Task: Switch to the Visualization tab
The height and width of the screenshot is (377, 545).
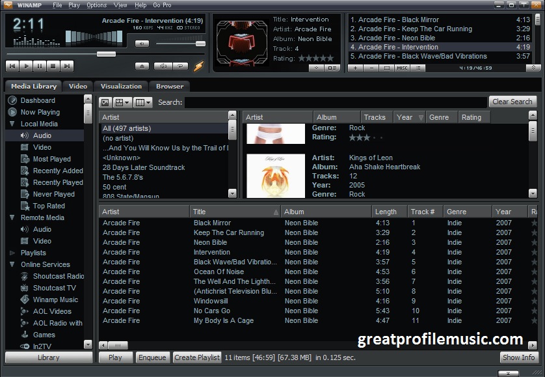Action: [121, 86]
